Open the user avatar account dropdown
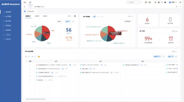Image resolution: width=184 pixels, height=102 pixels. (x=173, y=2)
